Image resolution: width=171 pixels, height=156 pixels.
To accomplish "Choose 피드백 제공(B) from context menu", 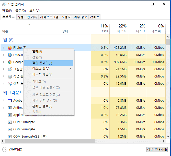I will pos(49,74).
